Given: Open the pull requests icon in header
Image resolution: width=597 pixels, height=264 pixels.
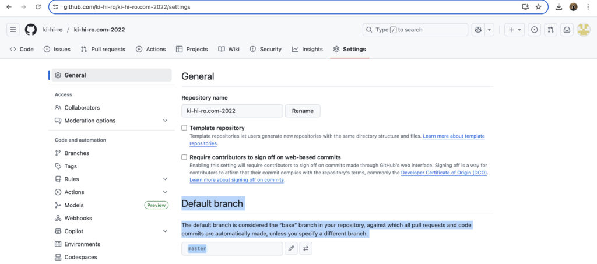Looking at the screenshot, I should 550,30.
